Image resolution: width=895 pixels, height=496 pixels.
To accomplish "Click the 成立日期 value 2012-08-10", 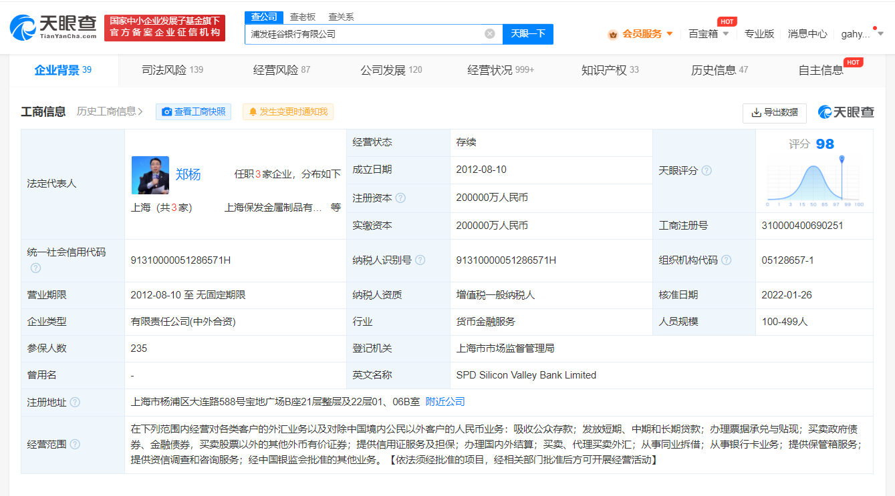I will click(x=481, y=170).
